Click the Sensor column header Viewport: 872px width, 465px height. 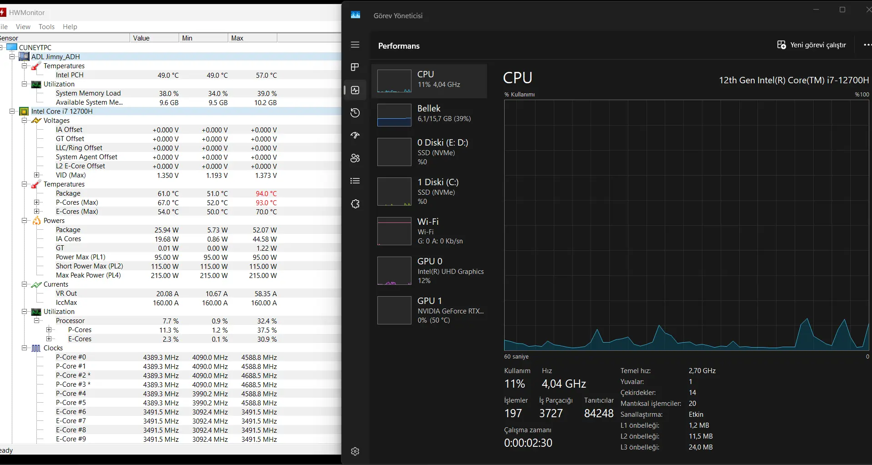[65, 38]
